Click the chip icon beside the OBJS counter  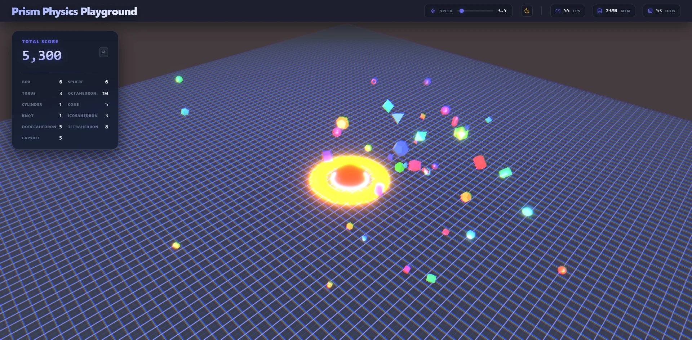(x=650, y=10)
